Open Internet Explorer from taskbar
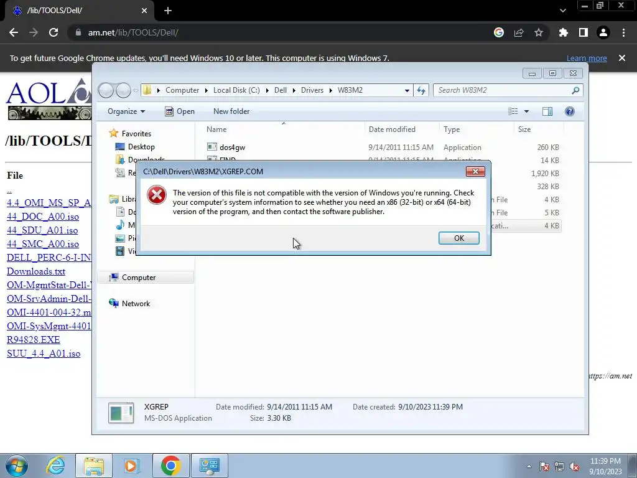This screenshot has height=478, width=637. (x=55, y=466)
